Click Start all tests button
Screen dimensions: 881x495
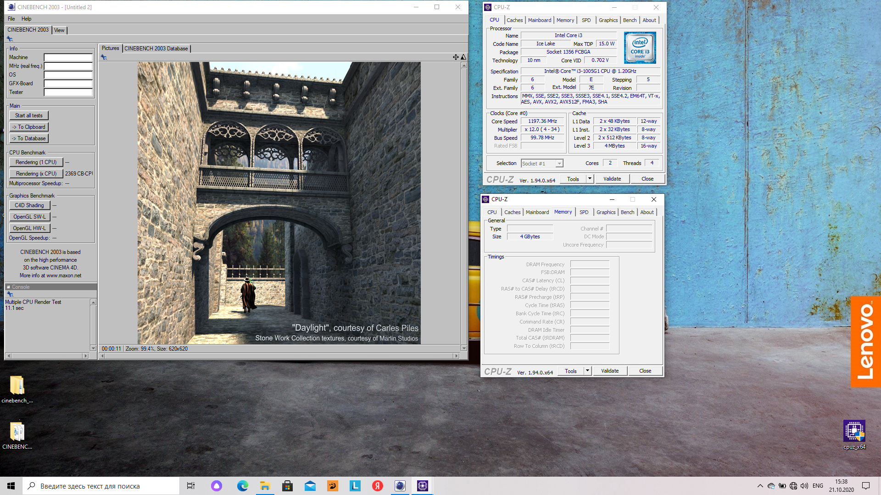click(x=28, y=115)
